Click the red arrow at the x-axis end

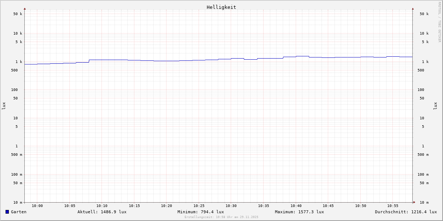coord(414,202)
